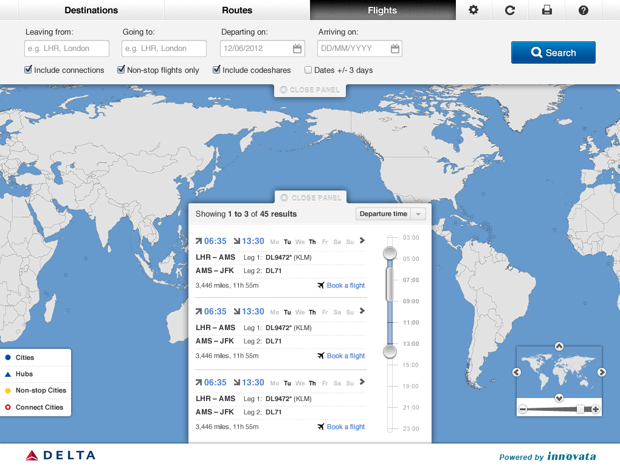Click the Powered by innovata link
The width and height of the screenshot is (620, 466).
click(547, 456)
